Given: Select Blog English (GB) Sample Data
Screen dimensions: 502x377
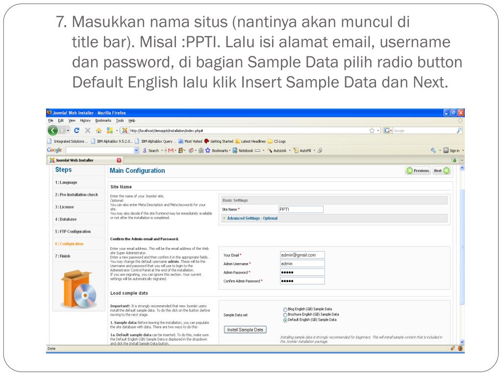Looking at the screenshot, I should 285,309.
